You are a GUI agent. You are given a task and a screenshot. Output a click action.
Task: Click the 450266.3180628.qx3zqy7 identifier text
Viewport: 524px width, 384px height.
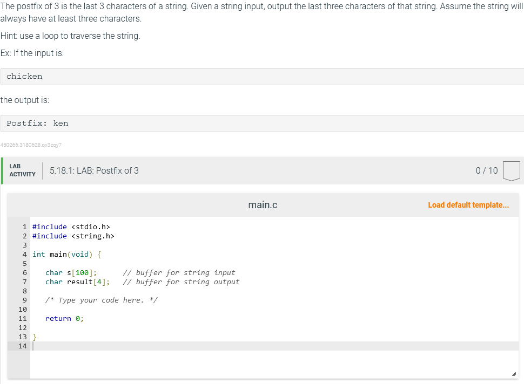point(31,145)
